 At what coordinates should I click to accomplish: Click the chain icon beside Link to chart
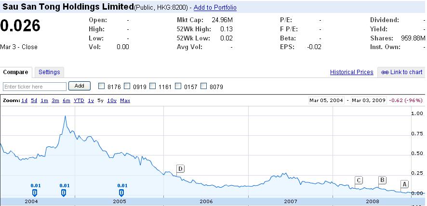[x=385, y=72]
